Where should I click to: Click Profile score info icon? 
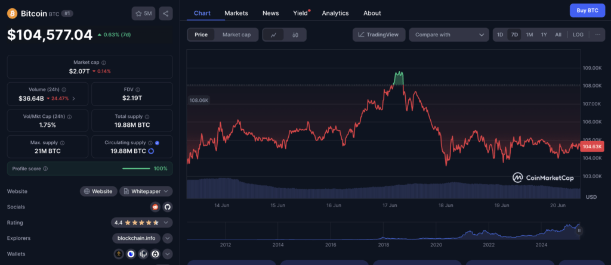45,169
